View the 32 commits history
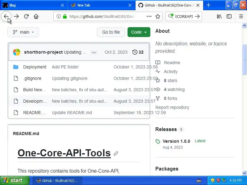 [x=138, y=52]
